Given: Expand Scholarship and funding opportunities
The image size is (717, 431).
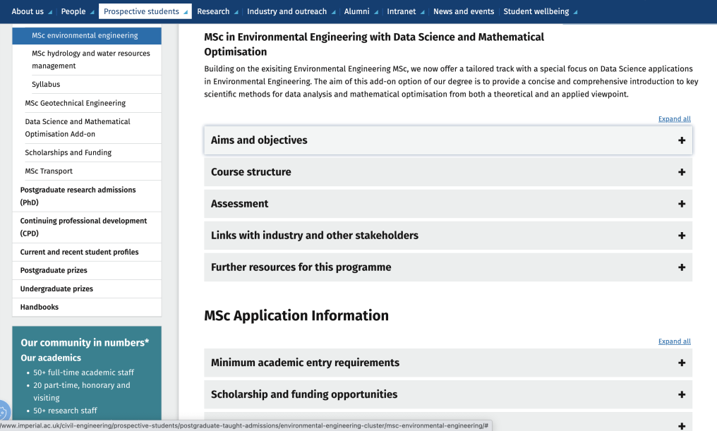Looking at the screenshot, I should point(448,394).
